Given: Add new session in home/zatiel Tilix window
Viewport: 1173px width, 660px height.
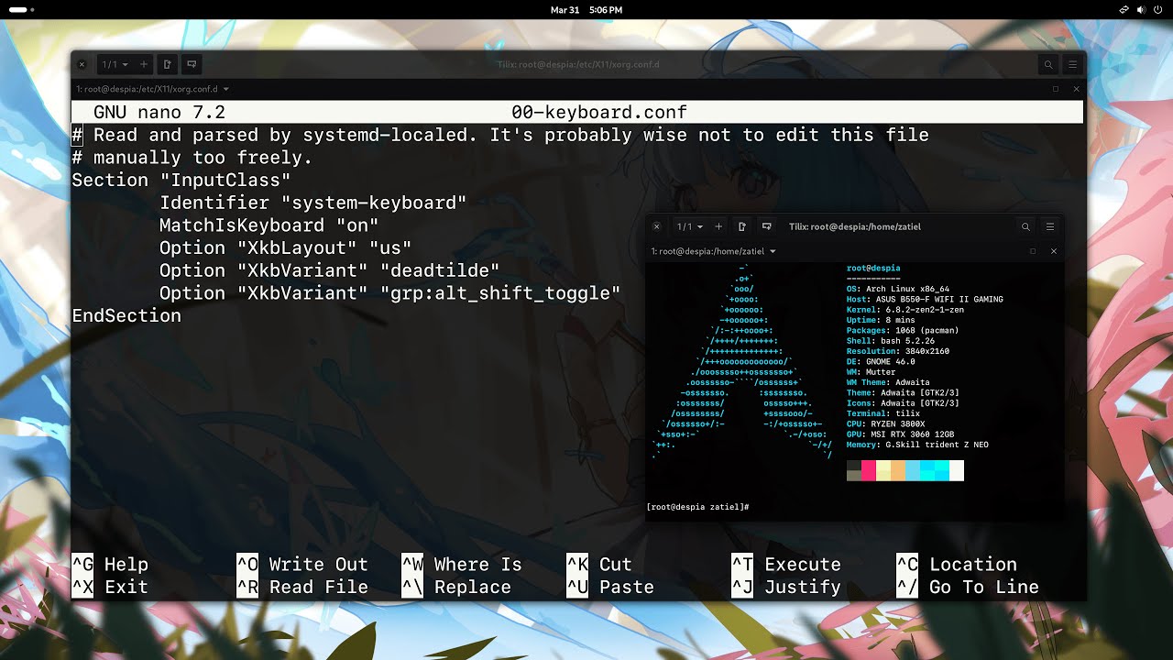Looking at the screenshot, I should 718,226.
